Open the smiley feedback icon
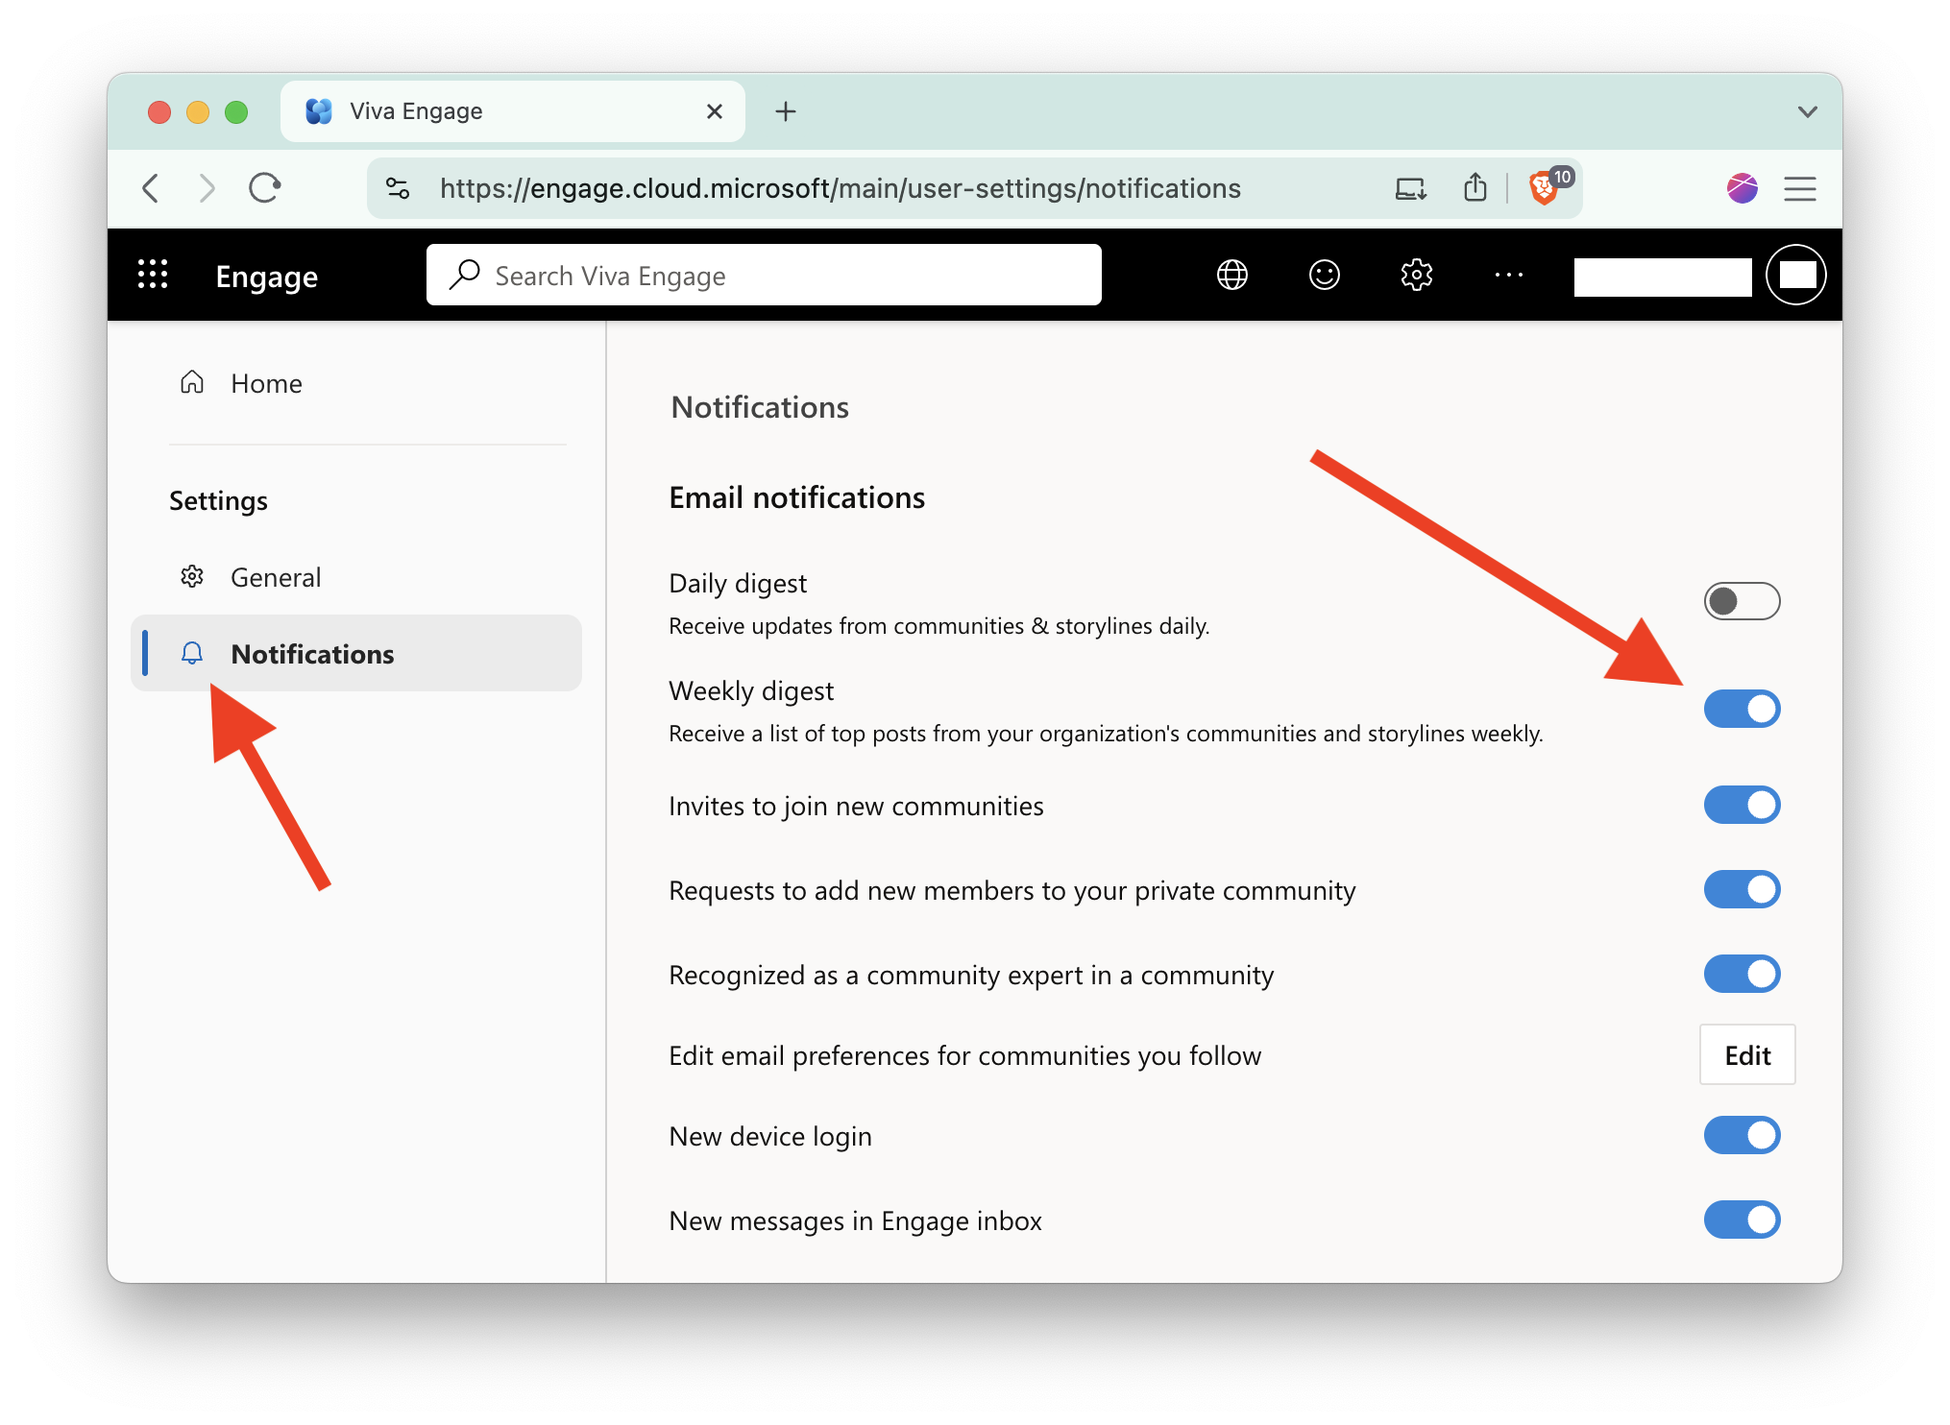Screen dimensions: 1950x1425 1324,276
